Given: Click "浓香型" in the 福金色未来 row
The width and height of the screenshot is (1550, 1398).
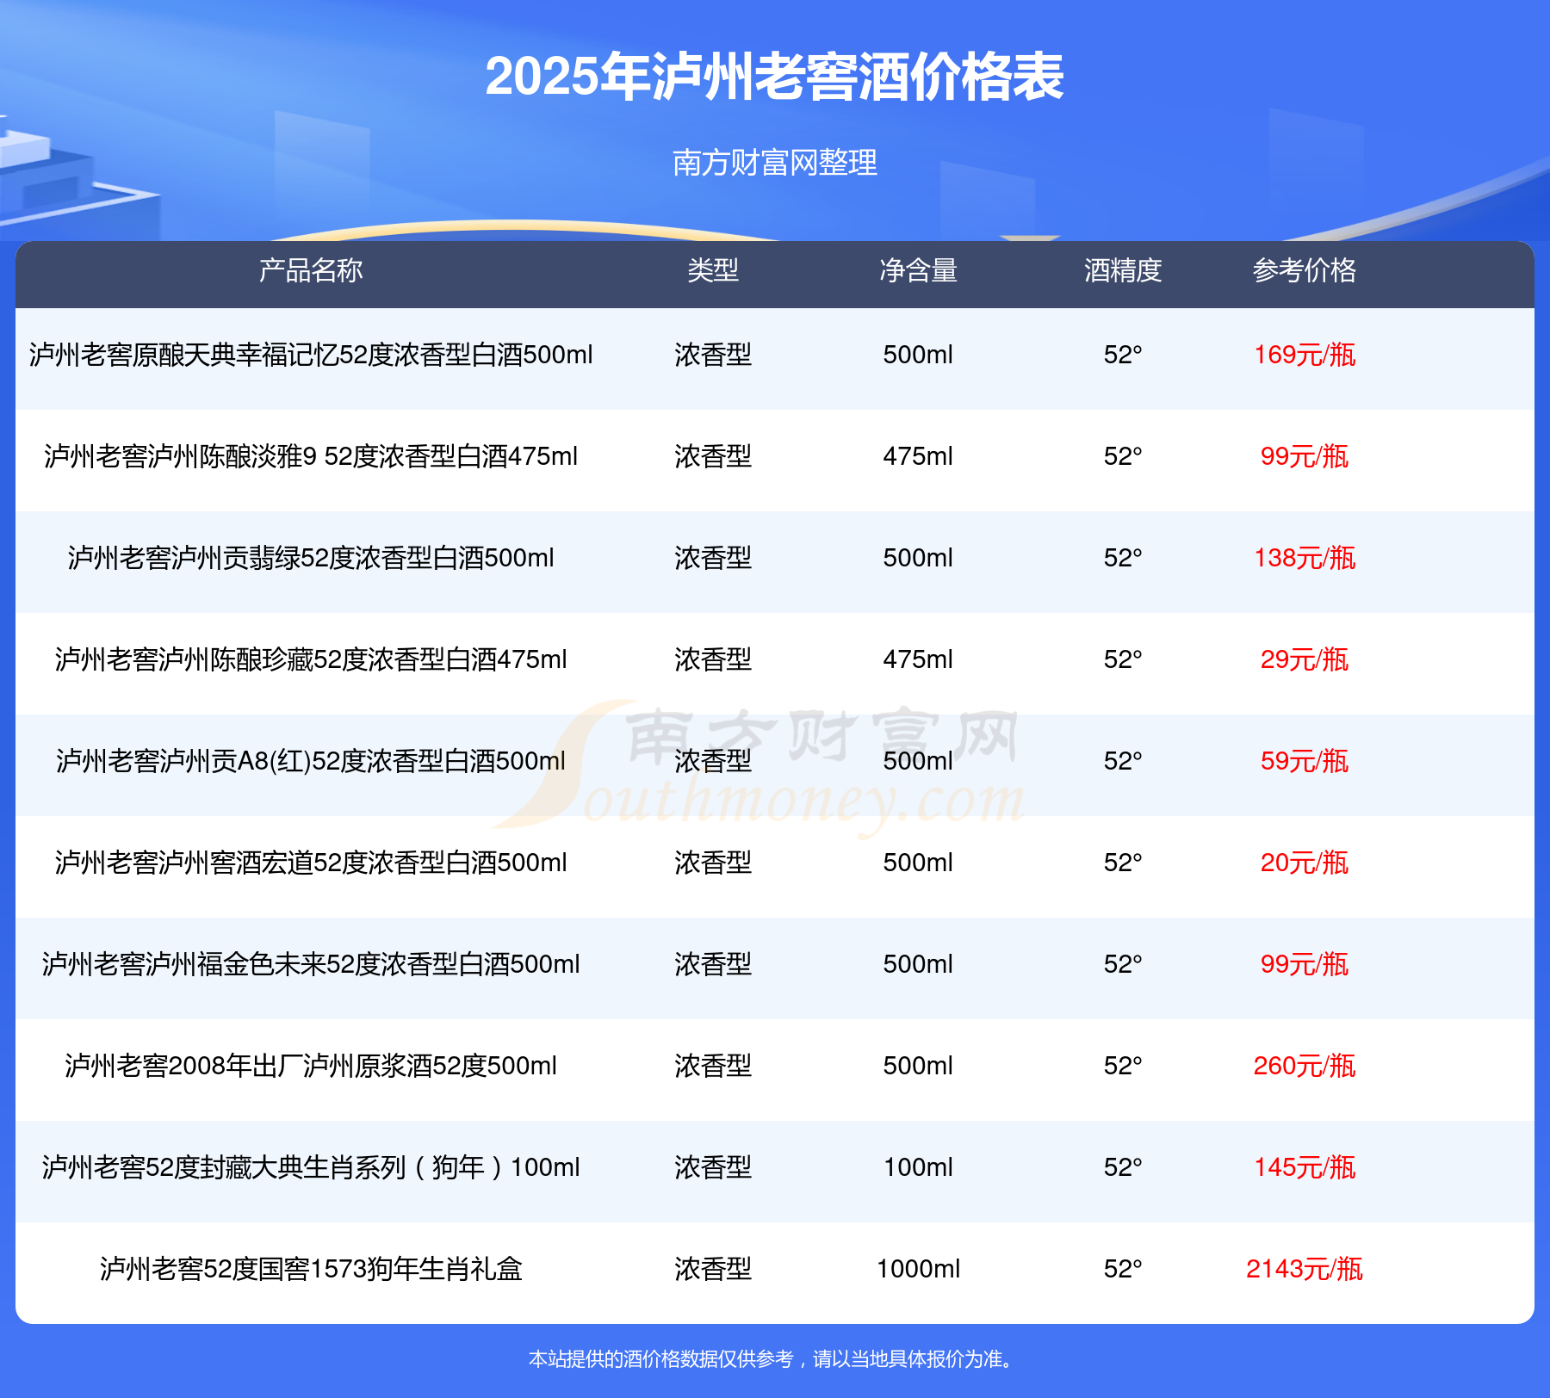Looking at the screenshot, I should coord(713,964).
